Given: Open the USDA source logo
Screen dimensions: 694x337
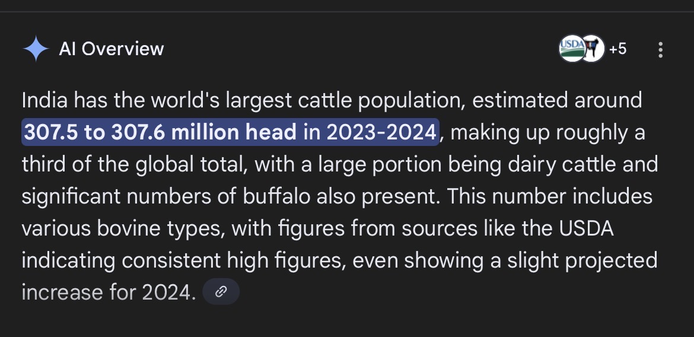Looking at the screenshot, I should point(571,49).
